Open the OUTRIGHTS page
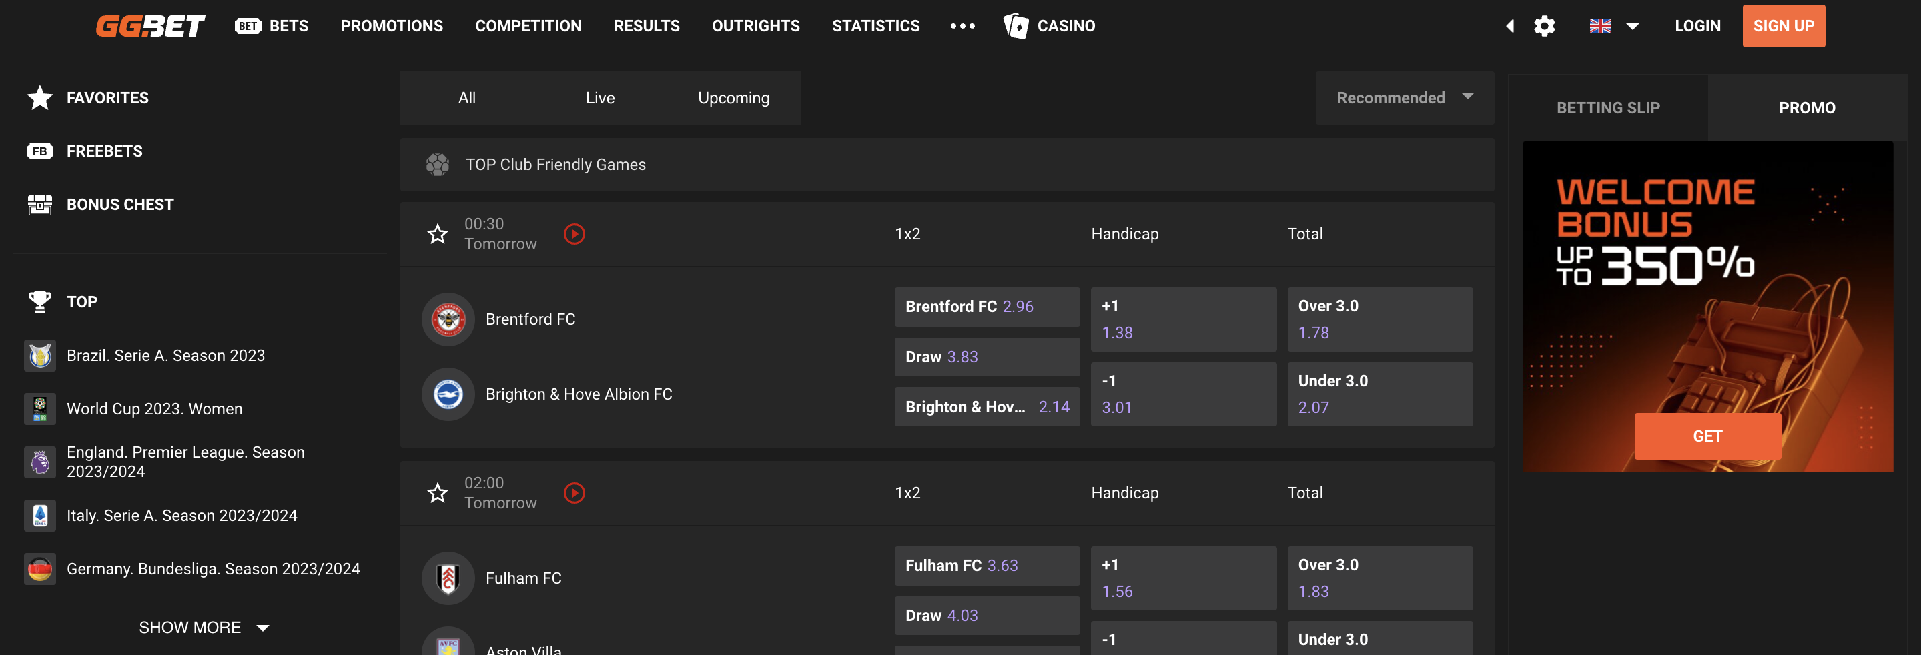 (755, 26)
